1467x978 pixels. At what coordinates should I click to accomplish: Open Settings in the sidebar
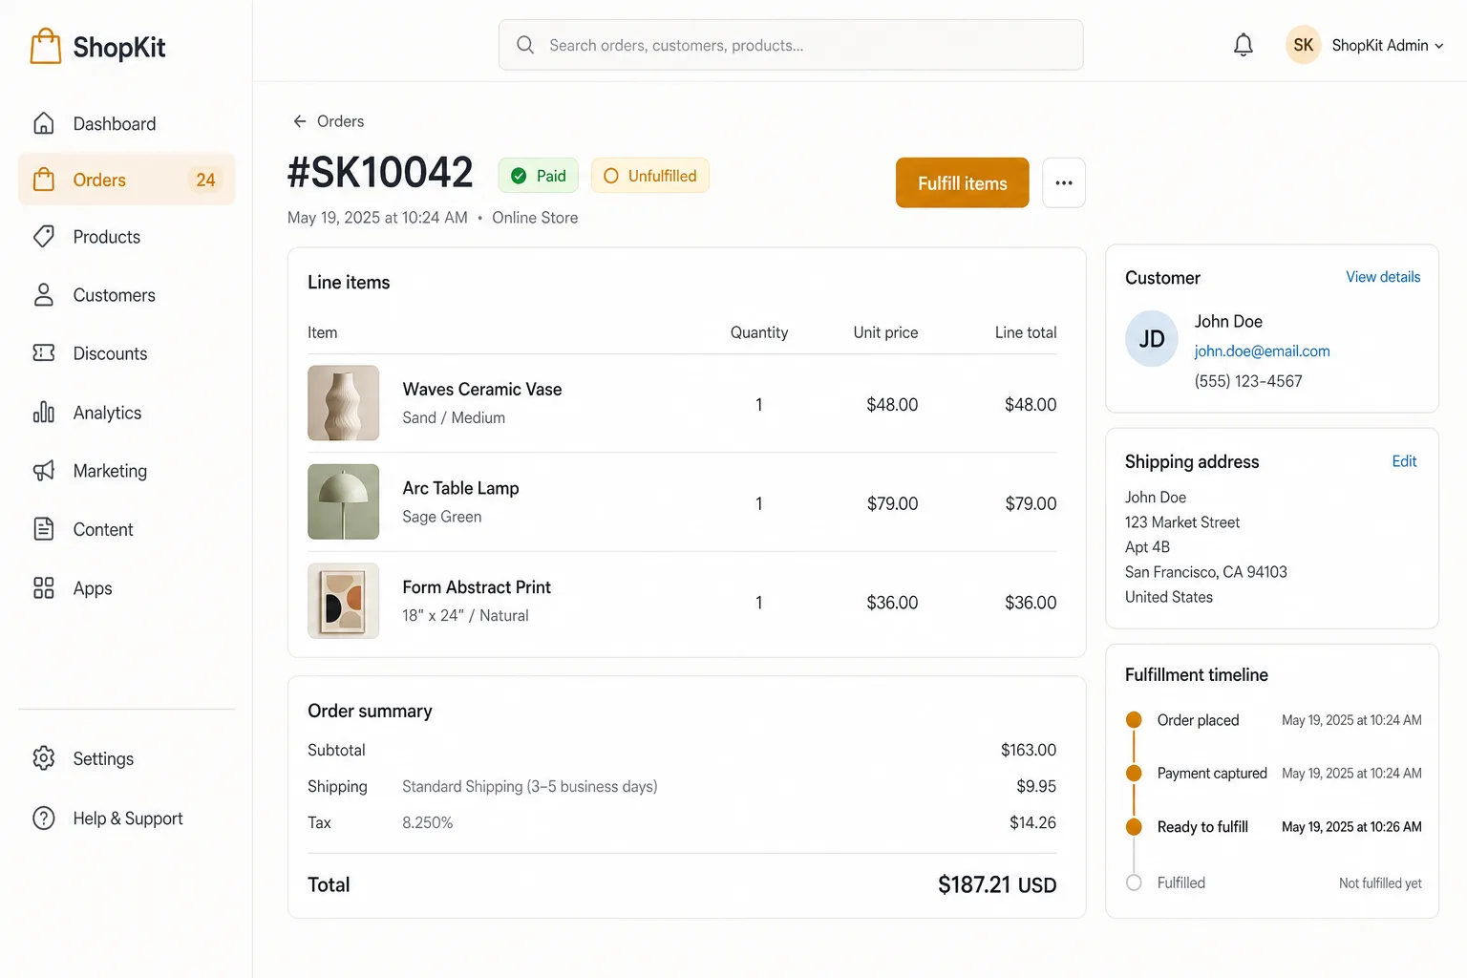126,758
